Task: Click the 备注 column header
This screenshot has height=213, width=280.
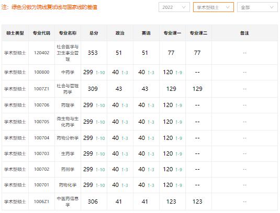Action: tap(244, 33)
